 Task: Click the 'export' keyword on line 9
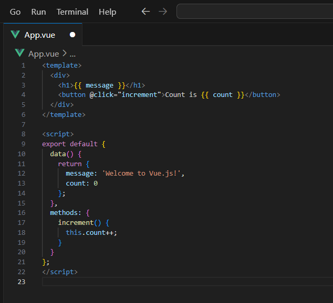click(54, 144)
